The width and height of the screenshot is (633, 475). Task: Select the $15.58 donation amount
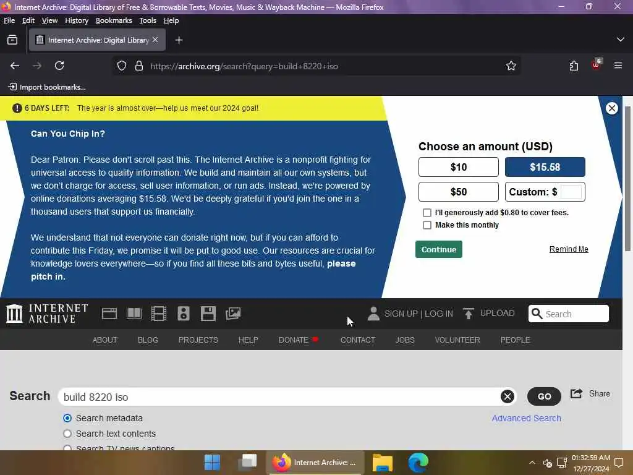(545, 167)
